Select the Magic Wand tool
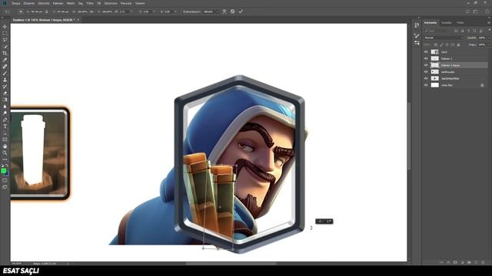Screen dimensions: 492x276 tap(5, 46)
